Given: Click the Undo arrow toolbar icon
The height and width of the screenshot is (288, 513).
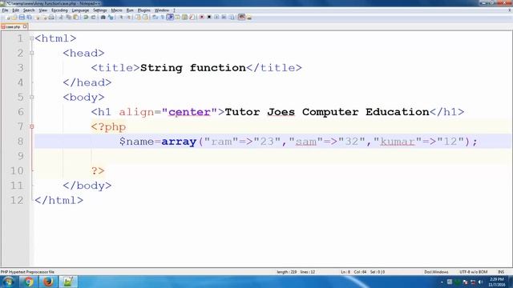Looking at the screenshot, I should tap(86, 18).
